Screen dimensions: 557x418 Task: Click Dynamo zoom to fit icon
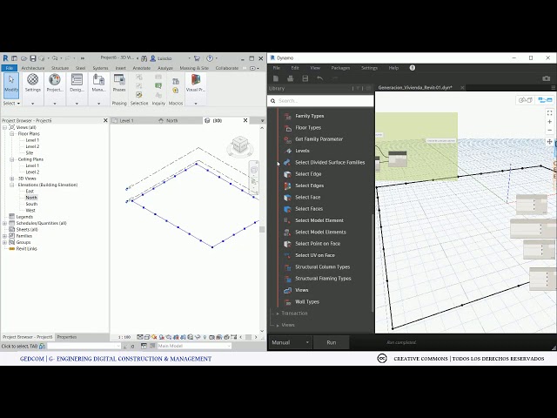click(x=549, y=112)
